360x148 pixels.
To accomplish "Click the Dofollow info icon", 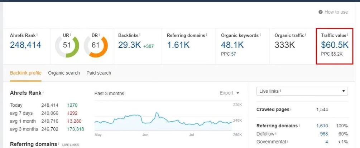I will tap(276, 134).
